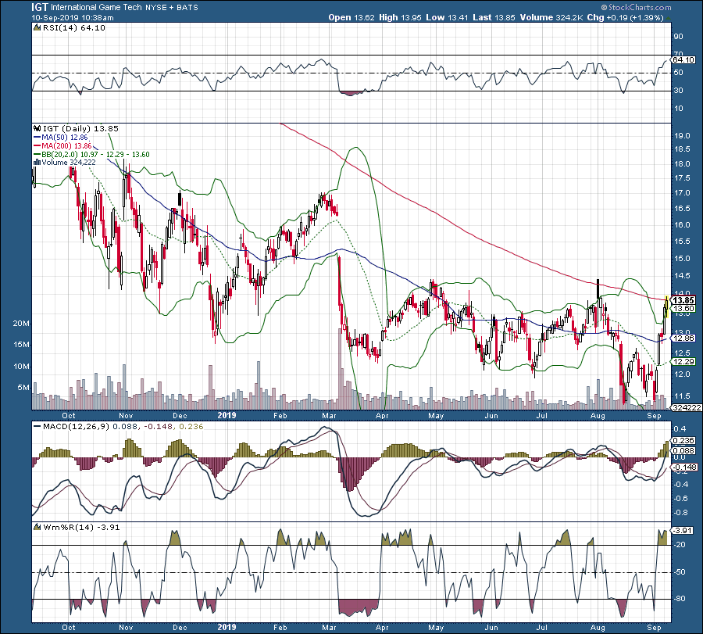Click the -50 label on Wm%R axis
This screenshot has height=634, width=703.
coord(680,572)
